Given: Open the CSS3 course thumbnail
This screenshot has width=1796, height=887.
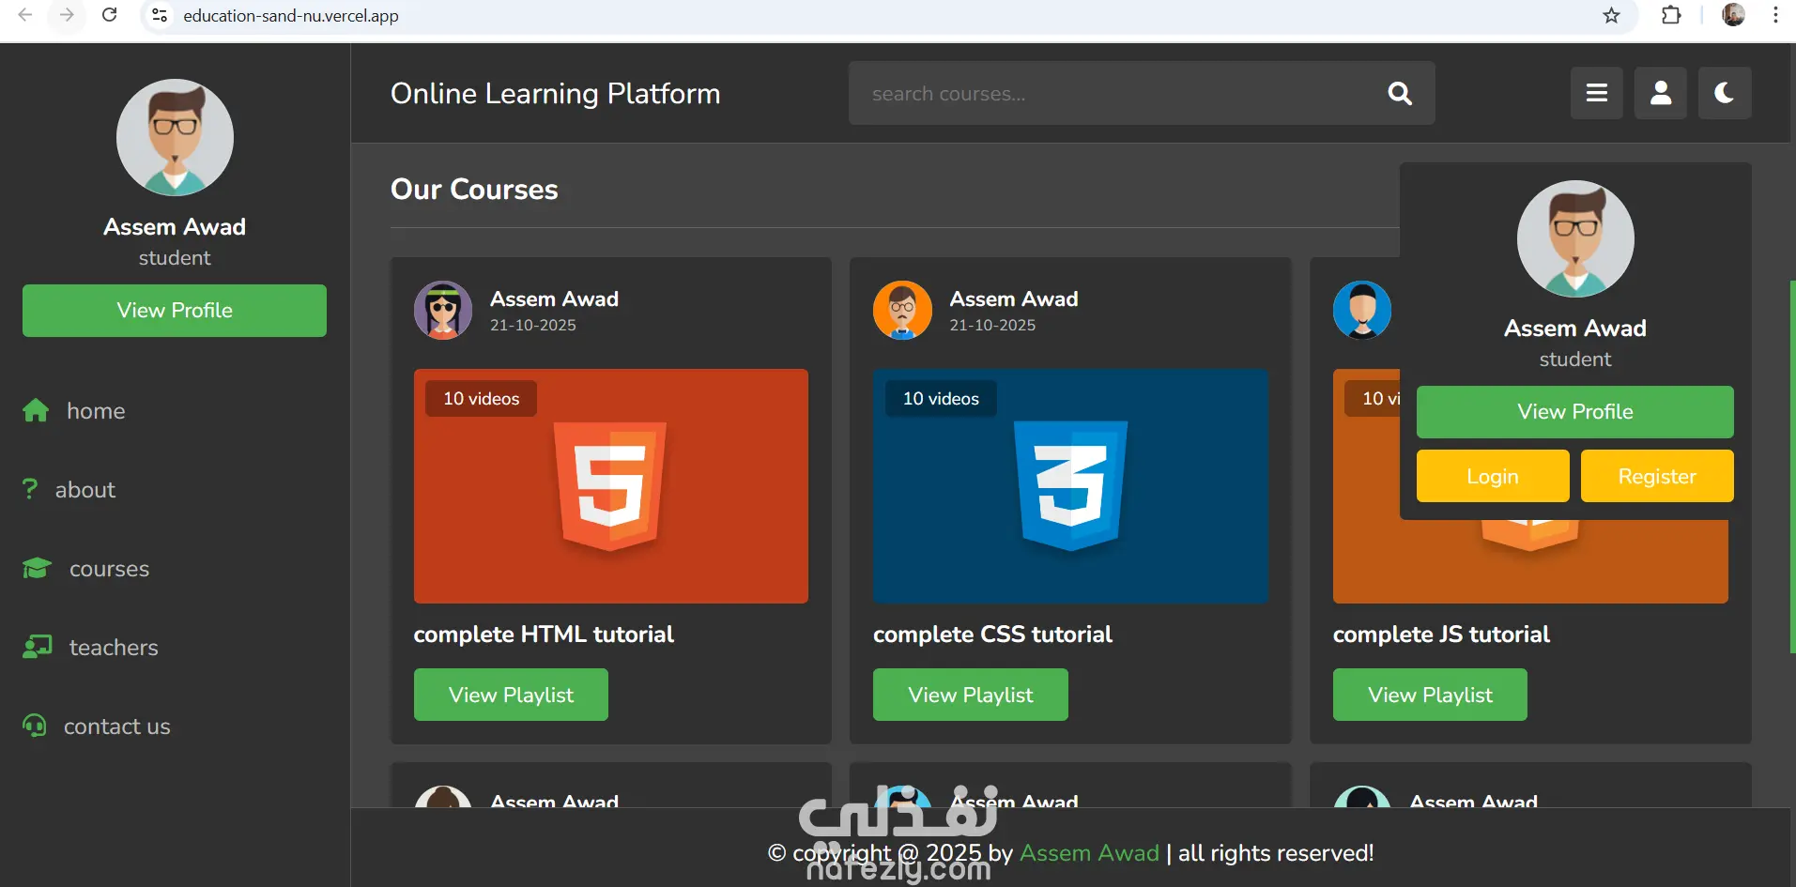Looking at the screenshot, I should (1071, 486).
